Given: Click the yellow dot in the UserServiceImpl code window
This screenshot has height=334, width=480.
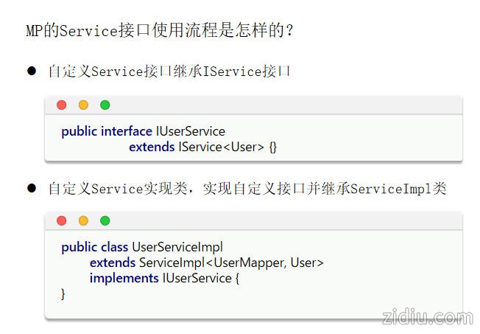Looking at the screenshot, I should click(x=83, y=220).
